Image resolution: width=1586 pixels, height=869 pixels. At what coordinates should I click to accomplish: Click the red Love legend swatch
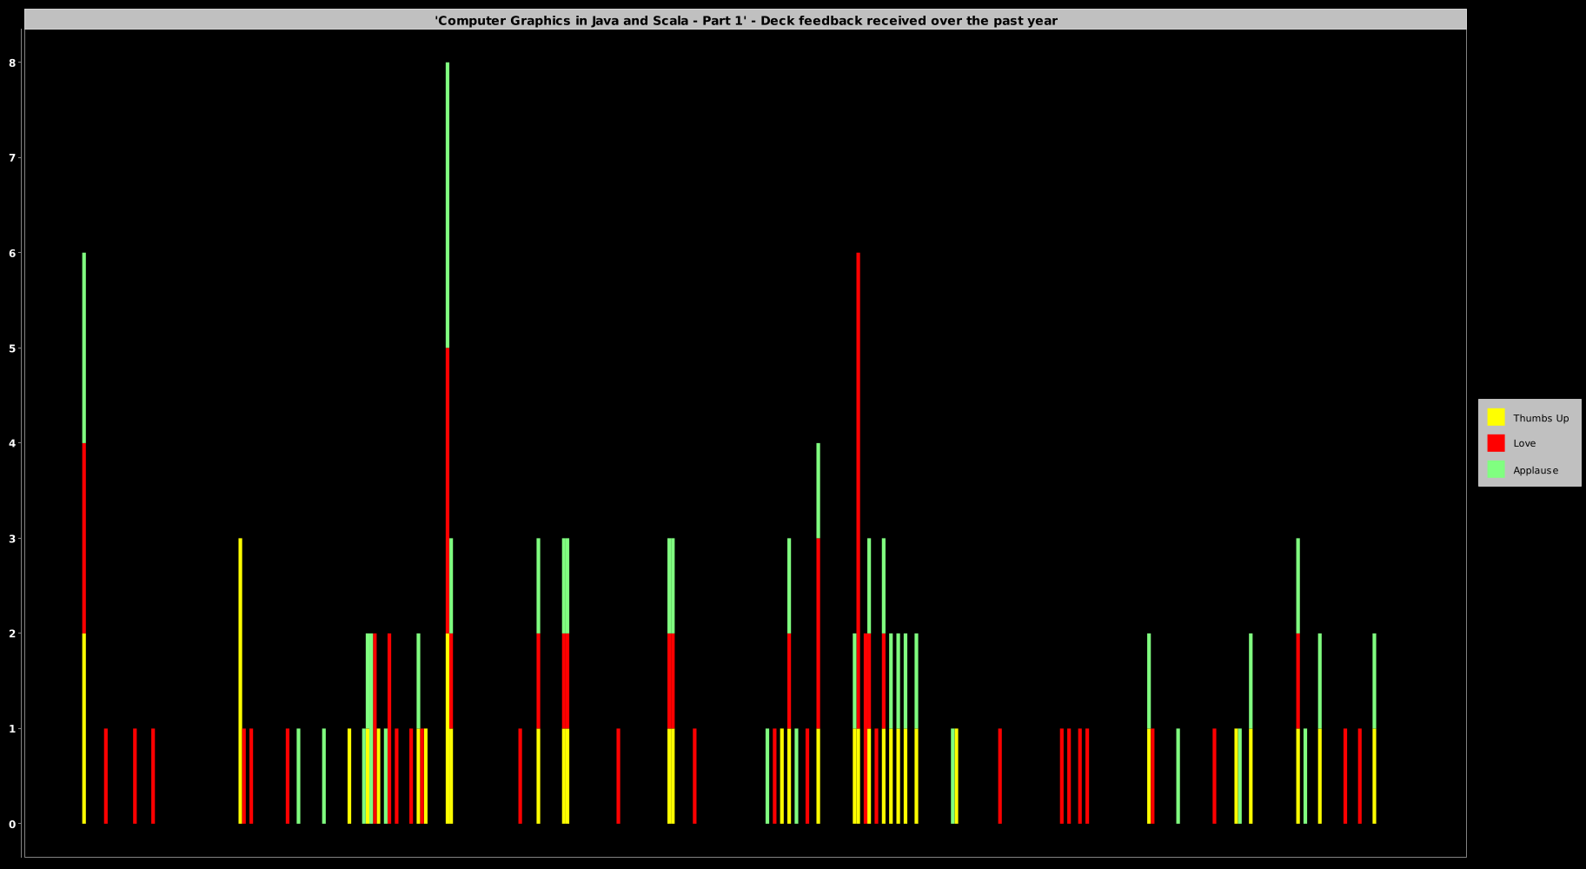[1496, 443]
